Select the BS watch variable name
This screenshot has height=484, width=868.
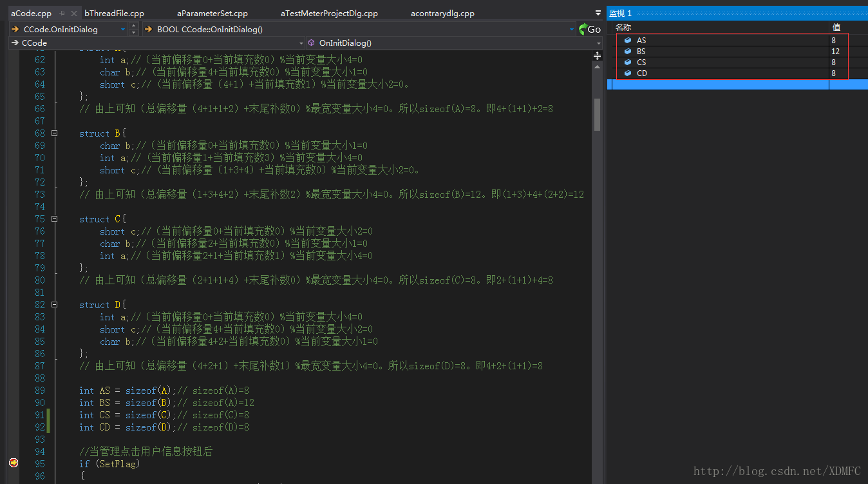coord(641,52)
